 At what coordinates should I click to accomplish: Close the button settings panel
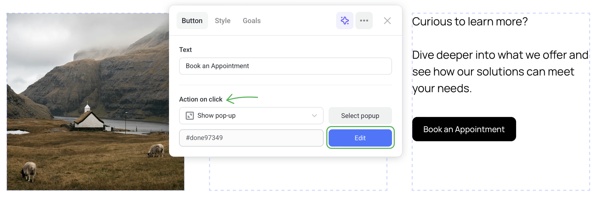(387, 21)
